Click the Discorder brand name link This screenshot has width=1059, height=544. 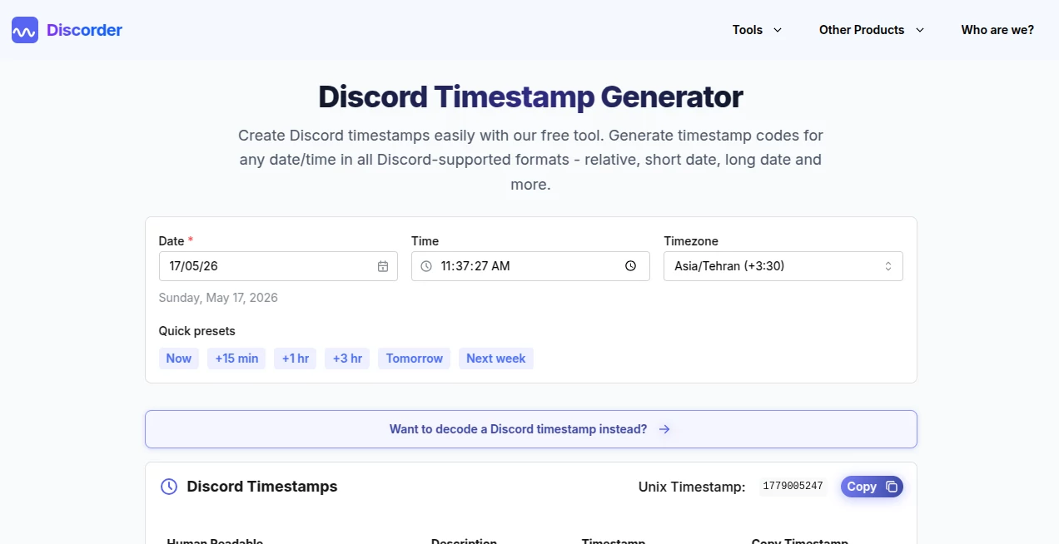pos(84,30)
